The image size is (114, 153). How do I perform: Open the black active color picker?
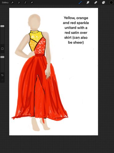pos(111,2)
